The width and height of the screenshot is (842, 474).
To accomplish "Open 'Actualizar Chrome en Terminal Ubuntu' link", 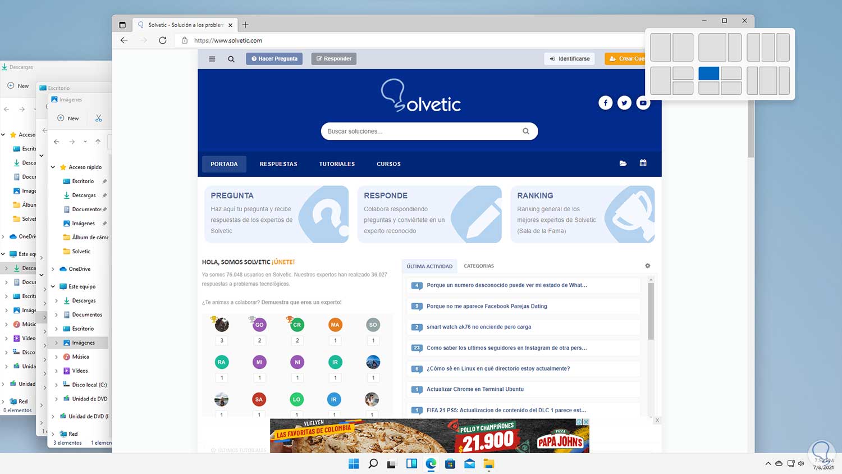I will [475, 389].
